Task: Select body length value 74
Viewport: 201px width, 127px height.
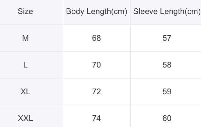Action: (96, 118)
